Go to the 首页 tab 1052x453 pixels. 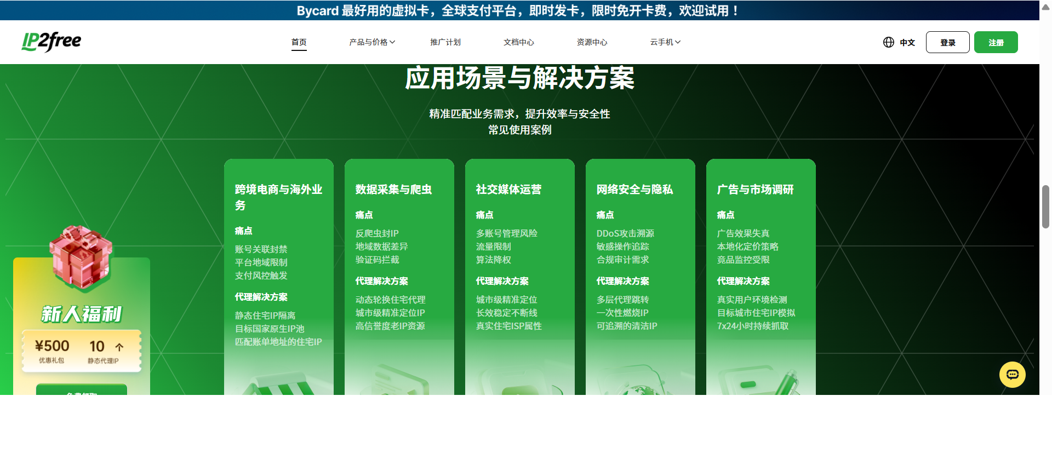coord(299,42)
